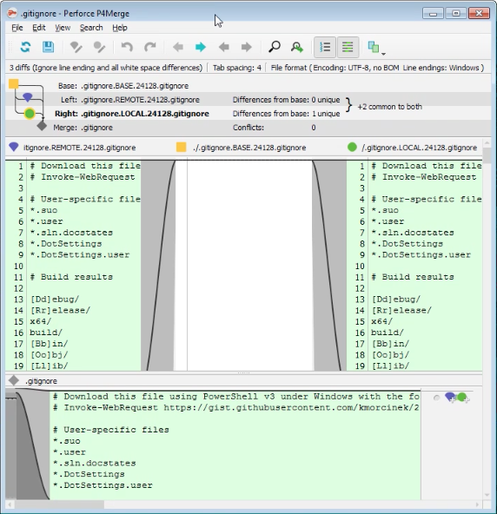Open the Search menu
The width and height of the screenshot is (497, 514).
91,28
